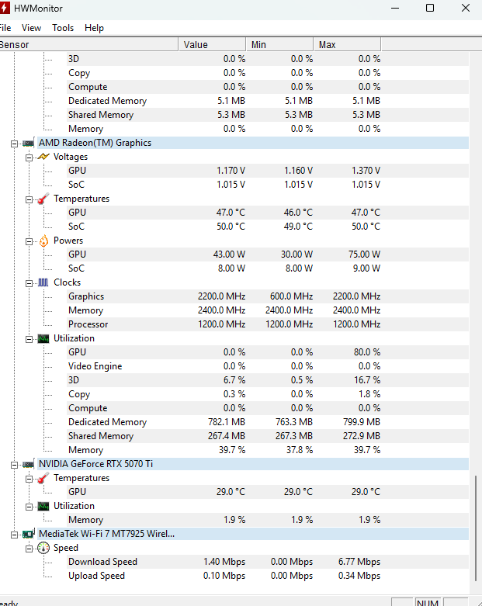Collapse the AMD Radeon Utilization group

[29, 339]
